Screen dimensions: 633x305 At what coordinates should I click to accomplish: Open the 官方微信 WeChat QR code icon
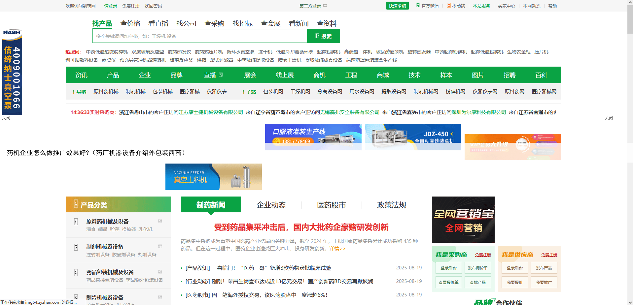click(417, 6)
